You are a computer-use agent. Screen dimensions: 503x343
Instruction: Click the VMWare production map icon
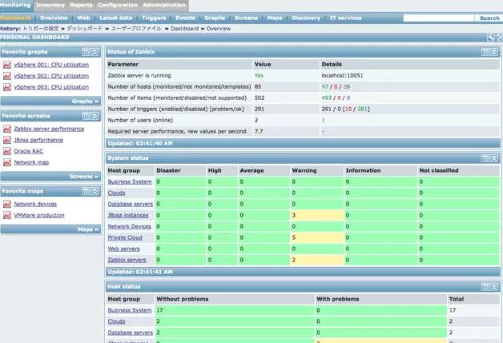tap(7, 215)
